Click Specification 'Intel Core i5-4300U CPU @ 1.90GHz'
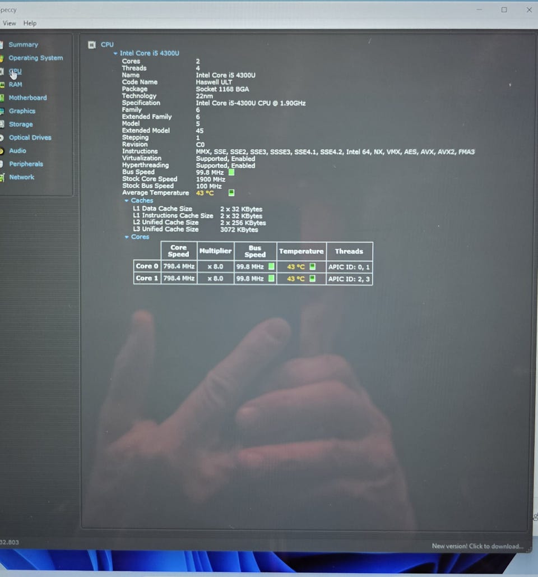The height and width of the screenshot is (577, 538). tap(251, 103)
